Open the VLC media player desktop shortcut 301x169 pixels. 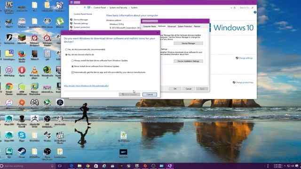point(34,72)
